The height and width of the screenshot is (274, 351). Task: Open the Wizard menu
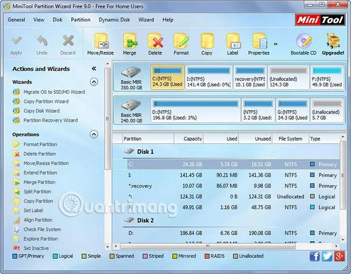(146, 19)
